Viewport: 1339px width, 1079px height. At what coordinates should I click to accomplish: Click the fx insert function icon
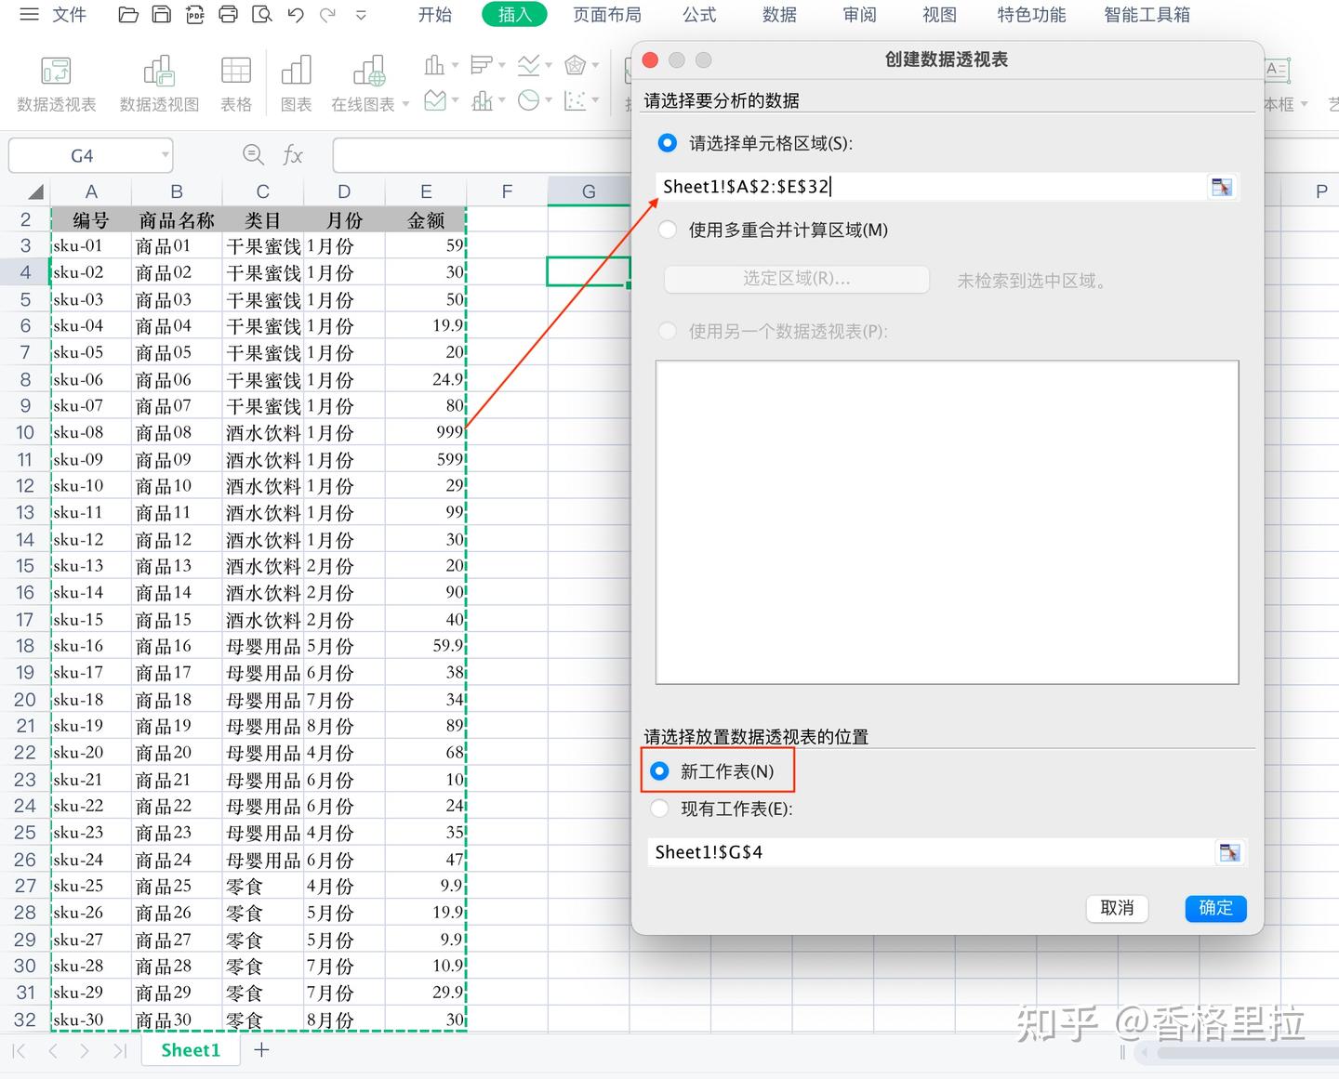point(293,155)
